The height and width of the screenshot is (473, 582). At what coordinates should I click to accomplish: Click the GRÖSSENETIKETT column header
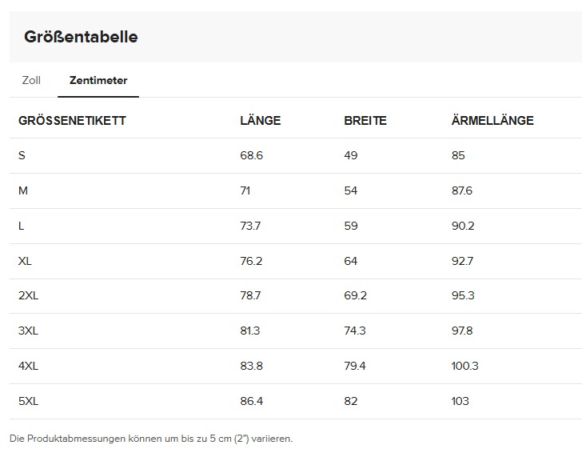(x=72, y=121)
